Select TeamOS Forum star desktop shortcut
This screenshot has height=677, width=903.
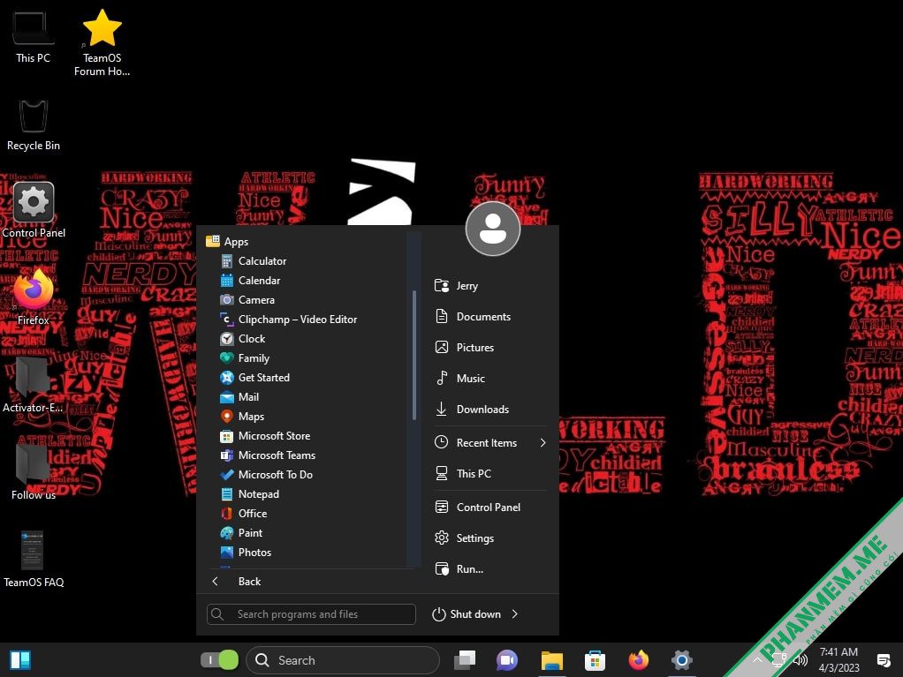tap(102, 43)
